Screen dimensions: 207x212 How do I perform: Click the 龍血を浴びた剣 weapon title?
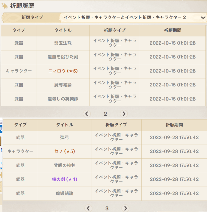pos(63,57)
